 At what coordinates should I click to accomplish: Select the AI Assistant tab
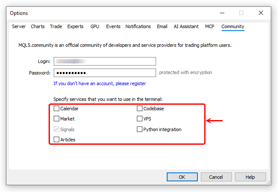coord(186,26)
